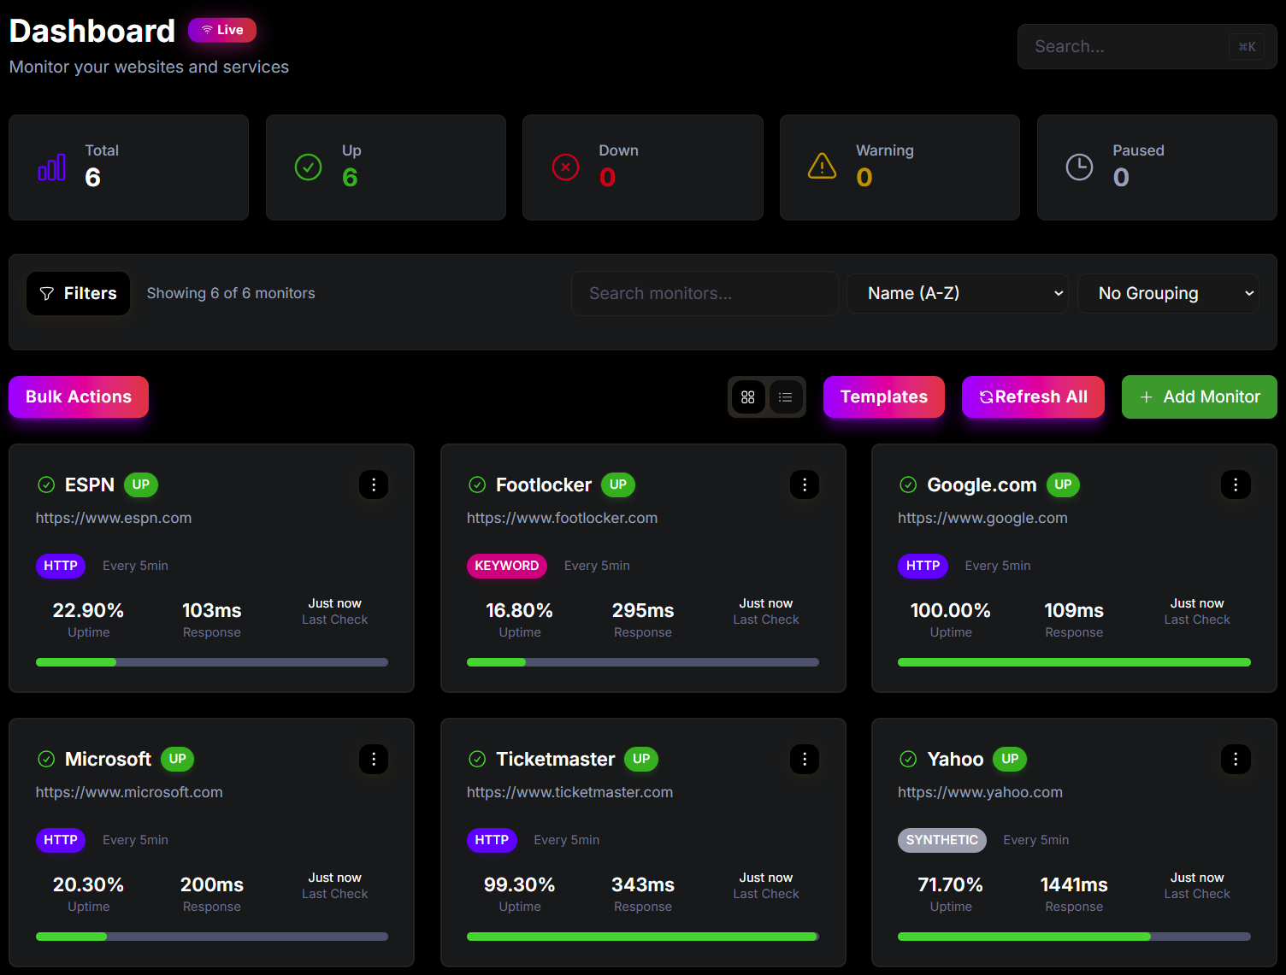Open Google.com monitor three-dot menu
This screenshot has height=975, width=1286.
pyautogui.click(x=1236, y=485)
